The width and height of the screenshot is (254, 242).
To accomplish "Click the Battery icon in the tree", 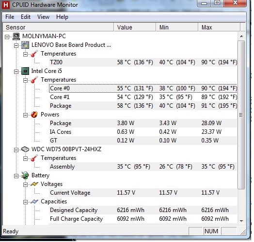I will pos(25,175).
